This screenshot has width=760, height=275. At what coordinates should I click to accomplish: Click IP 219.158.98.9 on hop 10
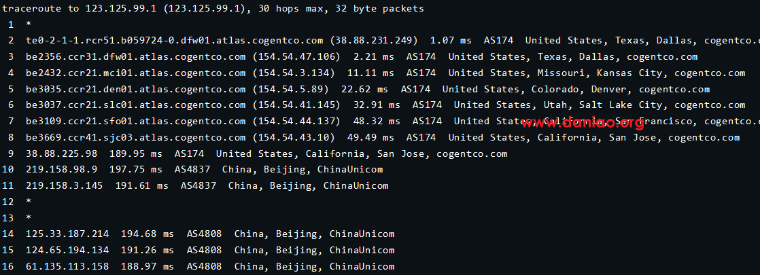point(62,170)
